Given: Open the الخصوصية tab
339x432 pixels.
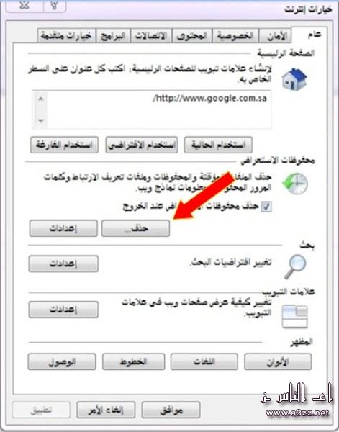Looking at the screenshot, I should point(235,36).
